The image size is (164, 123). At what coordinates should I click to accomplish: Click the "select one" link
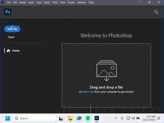tap(88, 92)
